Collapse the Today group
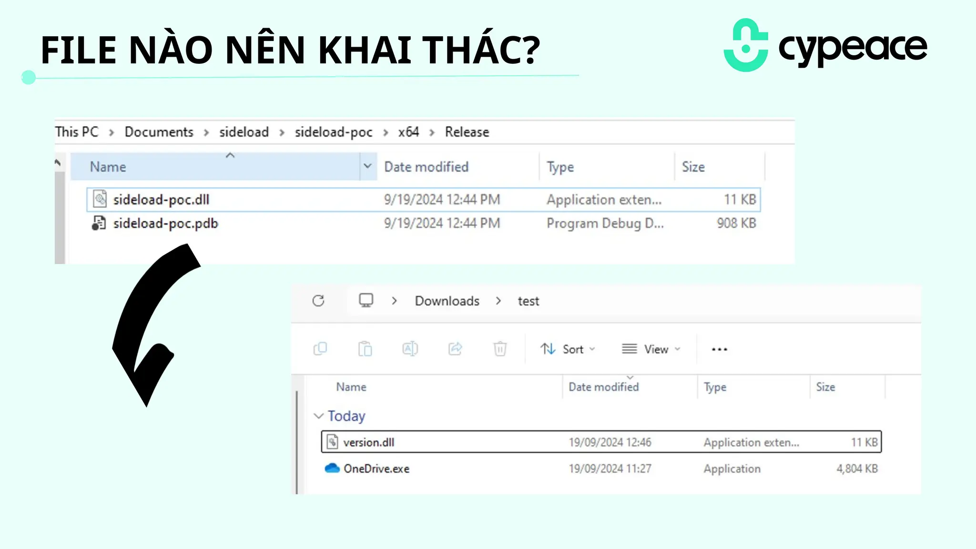976x549 pixels. click(x=318, y=416)
